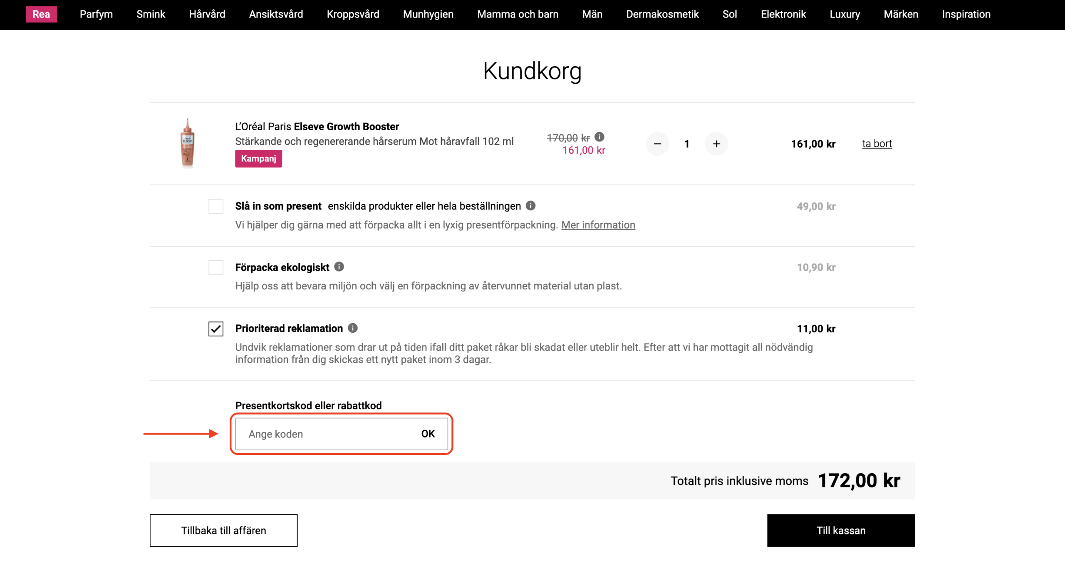
Task: Open the Mer information link
Action: tap(598, 225)
